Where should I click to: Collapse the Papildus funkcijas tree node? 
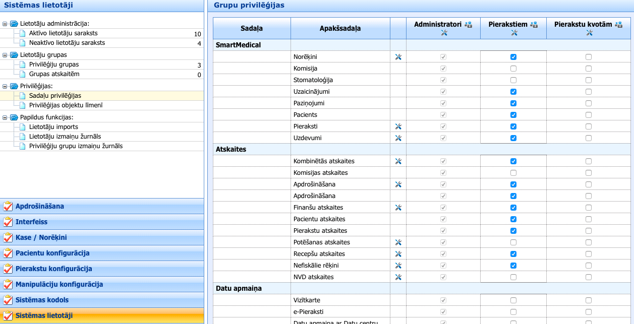pyautogui.click(x=5, y=117)
